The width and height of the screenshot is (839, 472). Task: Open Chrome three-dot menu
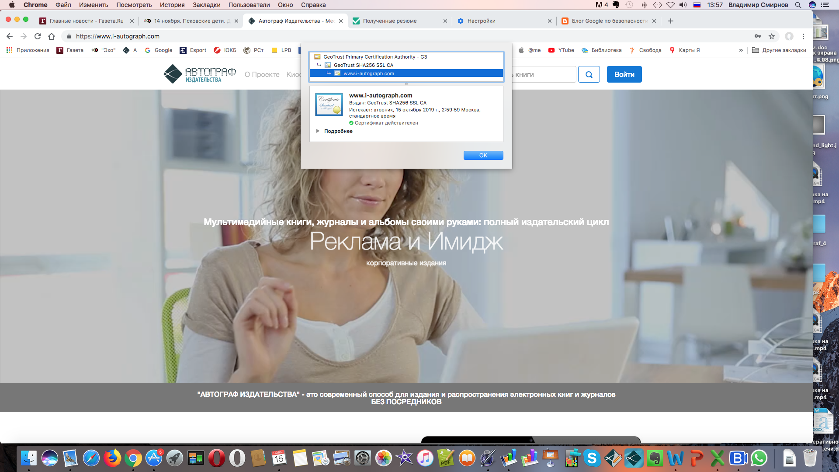[803, 36]
